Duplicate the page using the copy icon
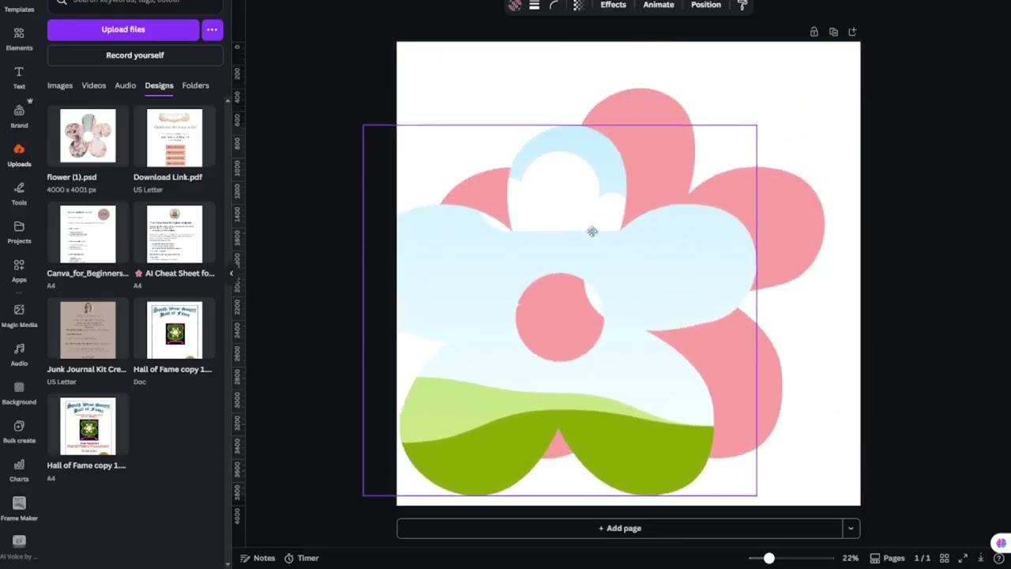 [x=833, y=32]
